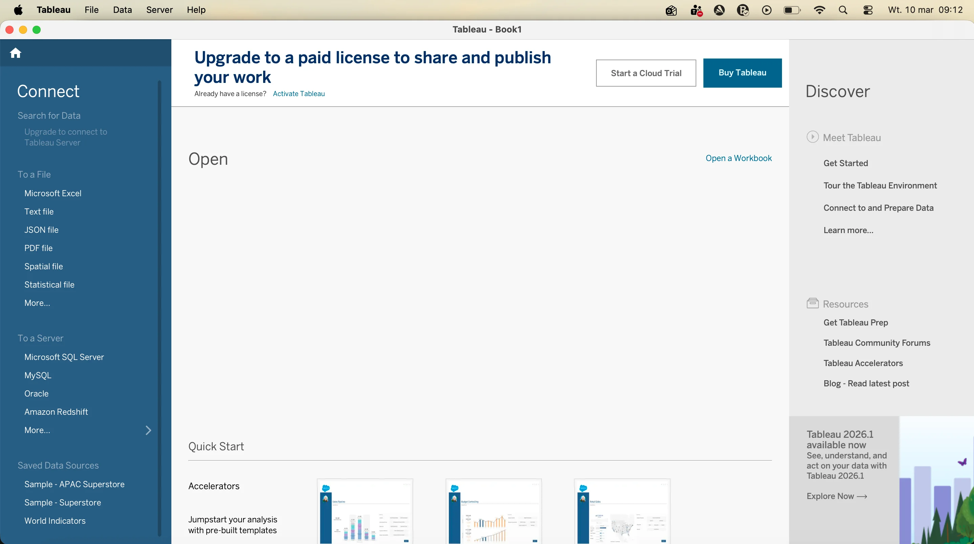Open the Learn more... link under Meet Tableau

click(848, 230)
